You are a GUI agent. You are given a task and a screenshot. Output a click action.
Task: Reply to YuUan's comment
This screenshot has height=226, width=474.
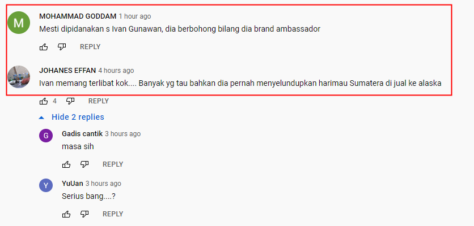pyautogui.click(x=113, y=214)
